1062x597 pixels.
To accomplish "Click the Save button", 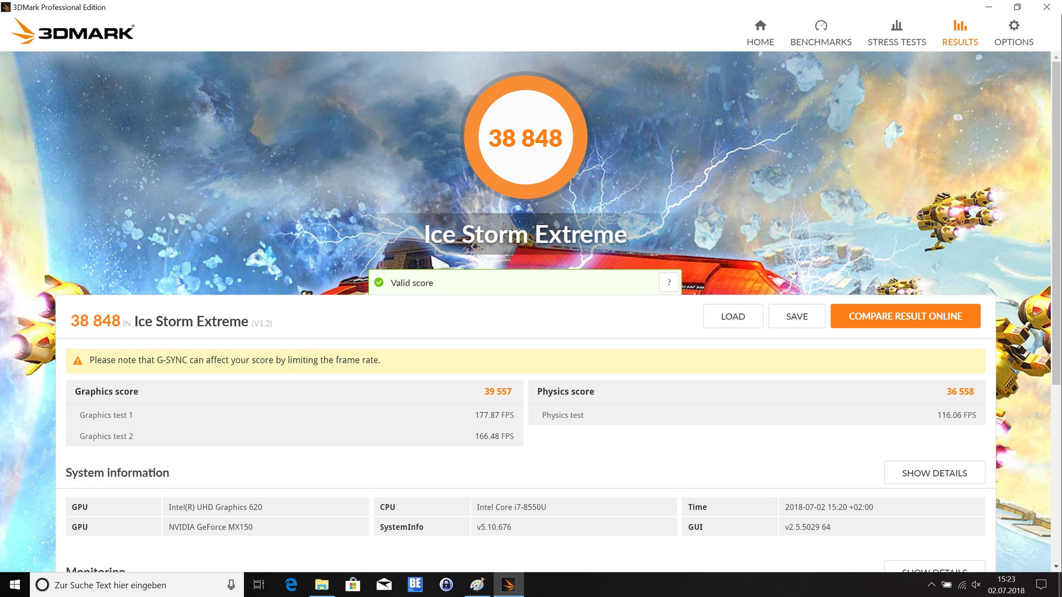I will click(796, 316).
